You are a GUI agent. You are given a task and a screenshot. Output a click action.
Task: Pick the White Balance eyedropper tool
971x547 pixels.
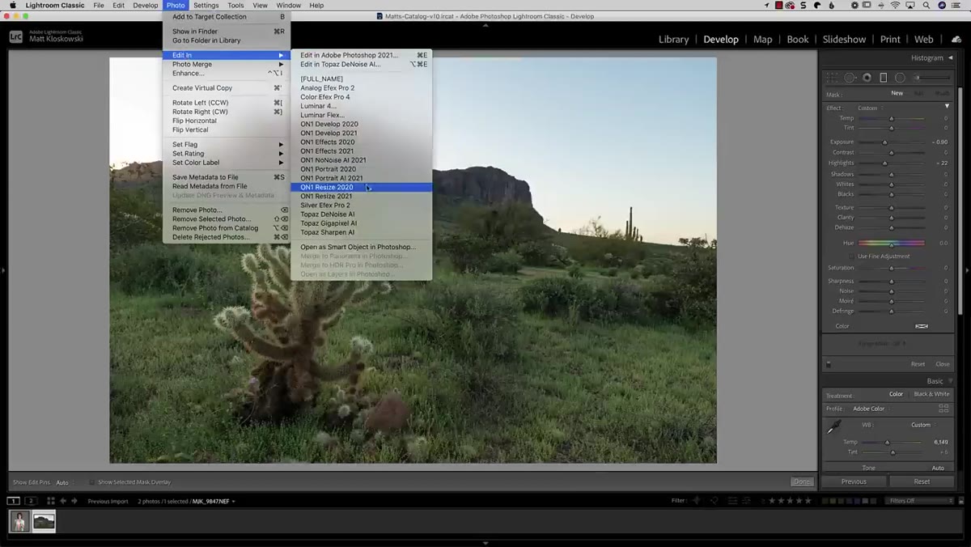[x=833, y=427]
